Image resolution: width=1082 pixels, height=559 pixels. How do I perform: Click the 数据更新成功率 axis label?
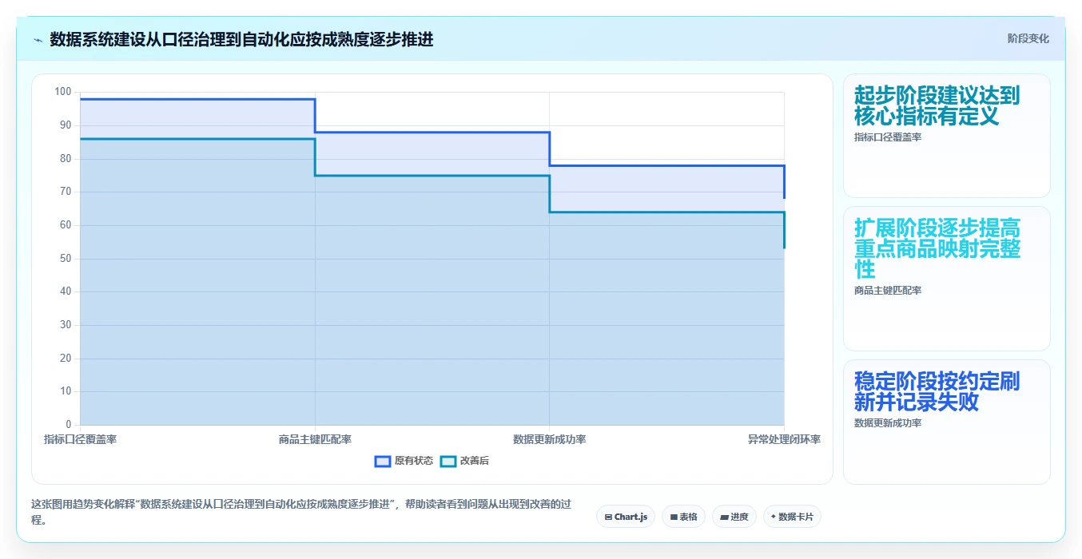click(550, 439)
